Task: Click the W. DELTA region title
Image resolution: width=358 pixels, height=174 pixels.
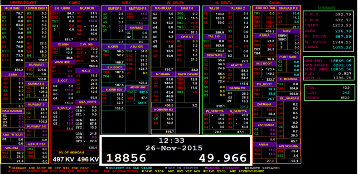Action: point(175,3)
